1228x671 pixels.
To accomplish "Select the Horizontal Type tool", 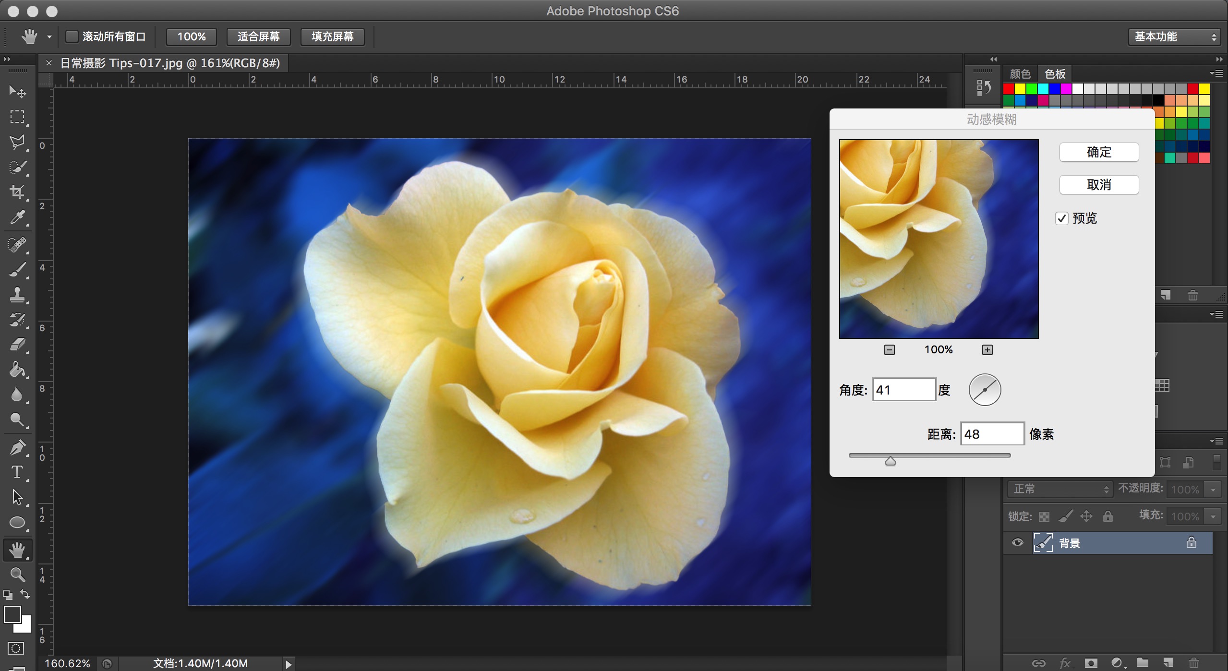I will coord(17,472).
